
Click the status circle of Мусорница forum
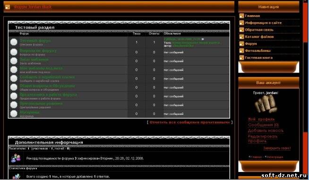tap(14, 114)
